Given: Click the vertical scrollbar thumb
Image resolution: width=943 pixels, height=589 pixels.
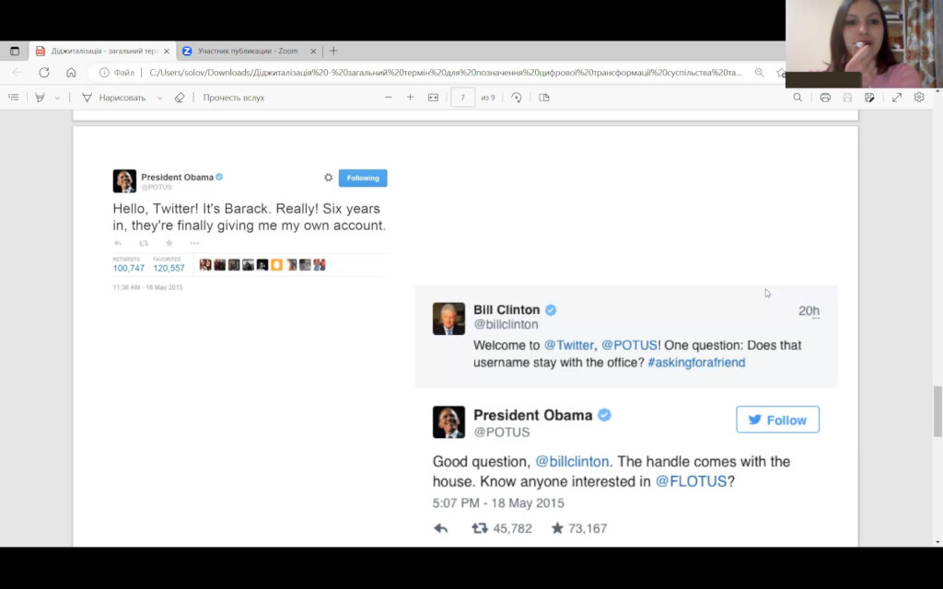Looking at the screenshot, I should click(937, 411).
